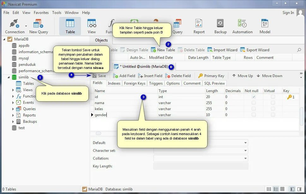Toggle Not null checkbox for the kelas field
Screen dimensions: 306x194
[254, 109]
